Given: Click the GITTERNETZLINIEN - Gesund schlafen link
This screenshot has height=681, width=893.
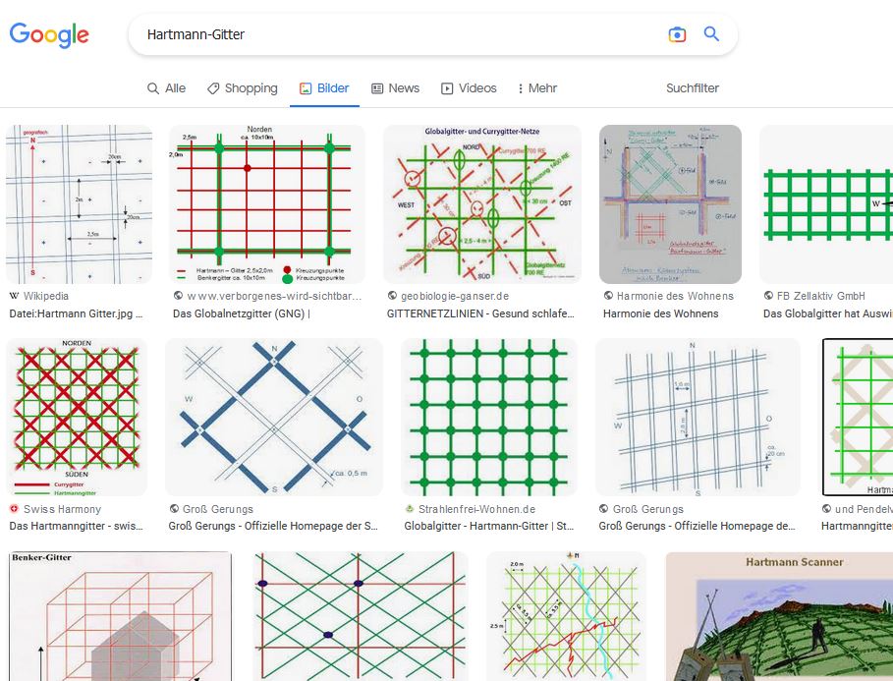Looking at the screenshot, I should pos(481,313).
